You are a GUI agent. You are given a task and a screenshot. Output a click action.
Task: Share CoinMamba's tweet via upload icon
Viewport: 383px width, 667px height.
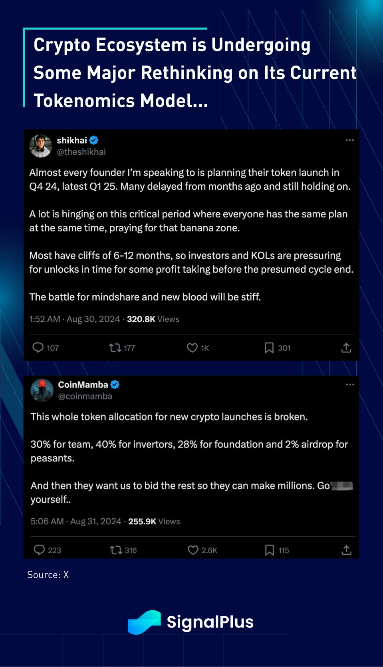pyautogui.click(x=347, y=550)
